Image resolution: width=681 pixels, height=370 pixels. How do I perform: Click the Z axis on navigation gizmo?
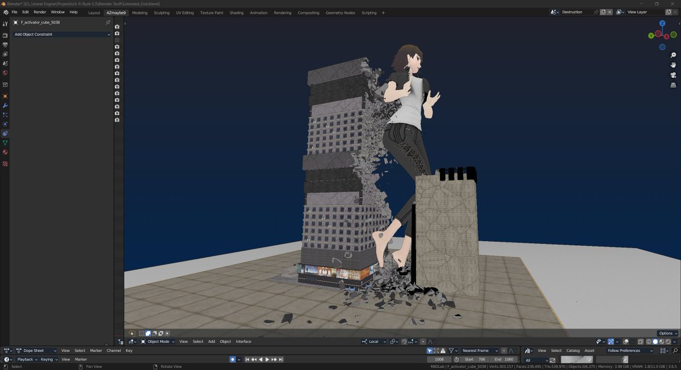tap(662, 24)
